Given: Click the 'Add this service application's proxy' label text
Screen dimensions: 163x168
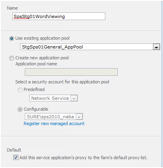Looking at the screenshot, I should tap(83, 158).
